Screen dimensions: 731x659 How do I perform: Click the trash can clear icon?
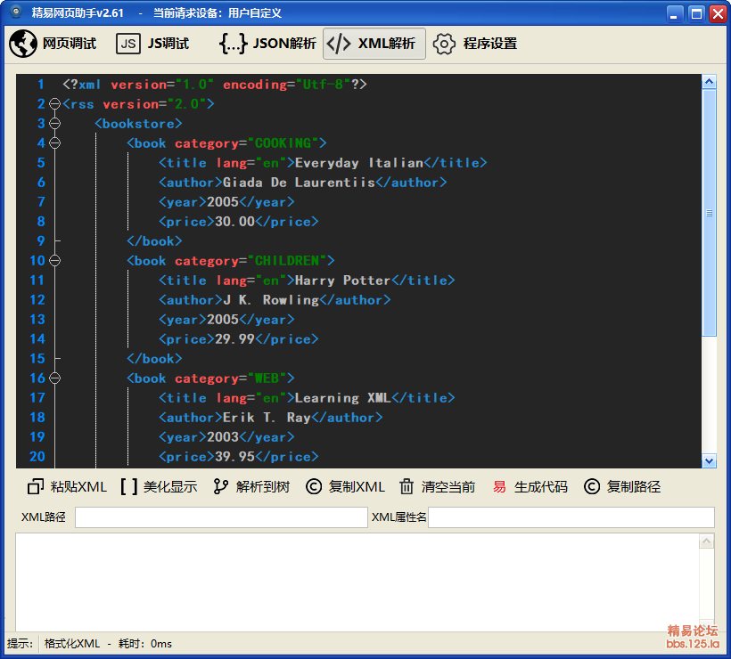click(407, 487)
